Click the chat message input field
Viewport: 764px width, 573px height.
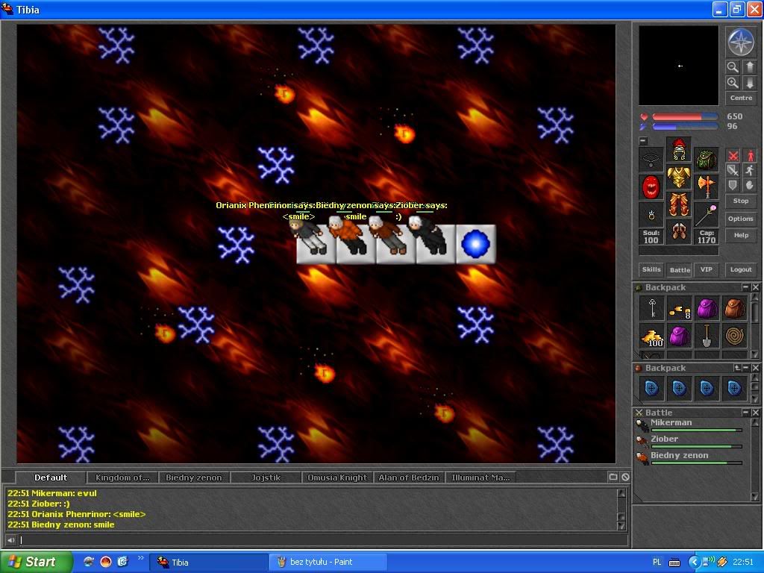pyautogui.click(x=322, y=540)
